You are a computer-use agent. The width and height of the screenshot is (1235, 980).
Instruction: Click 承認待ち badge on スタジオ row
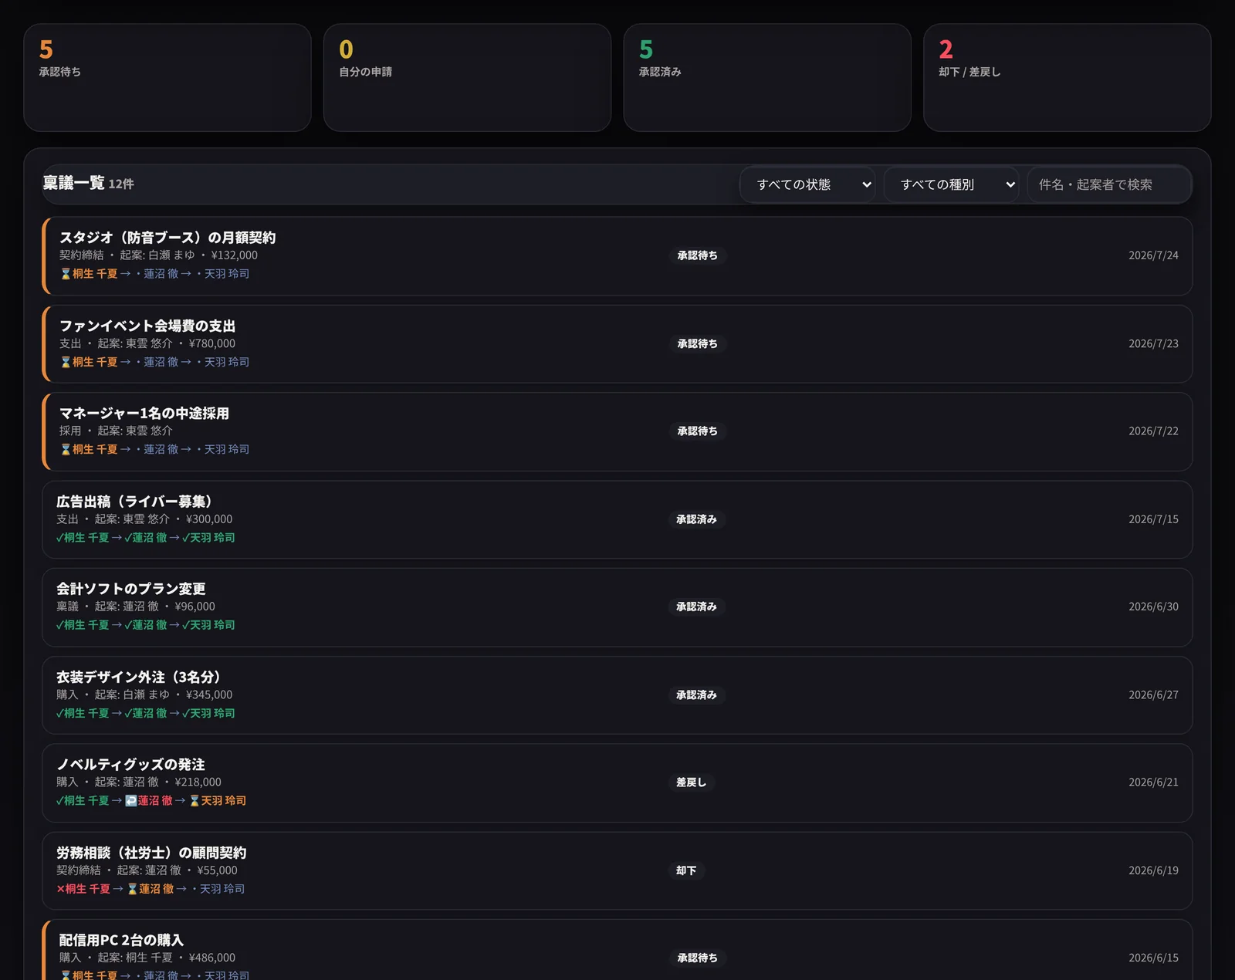698,255
